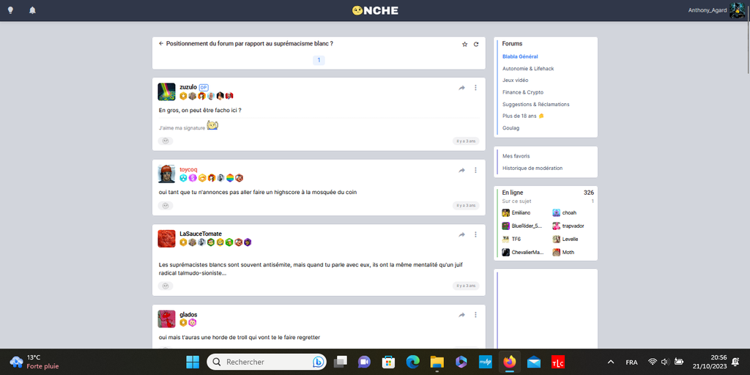Open Anthony_Agard profile avatar

click(x=737, y=10)
